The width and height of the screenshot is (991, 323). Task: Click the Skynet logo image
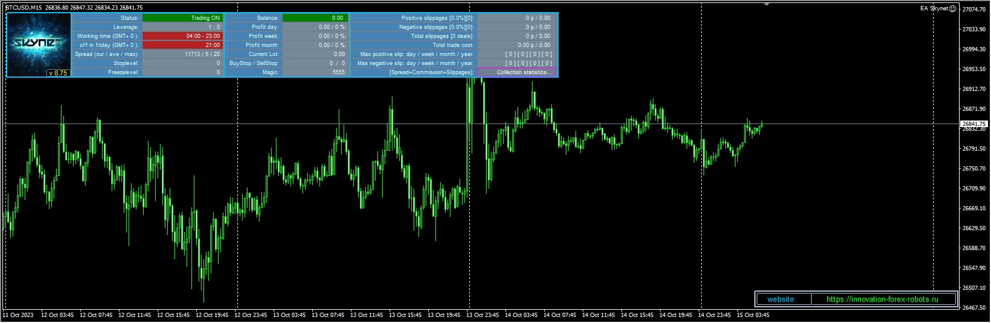(39, 41)
